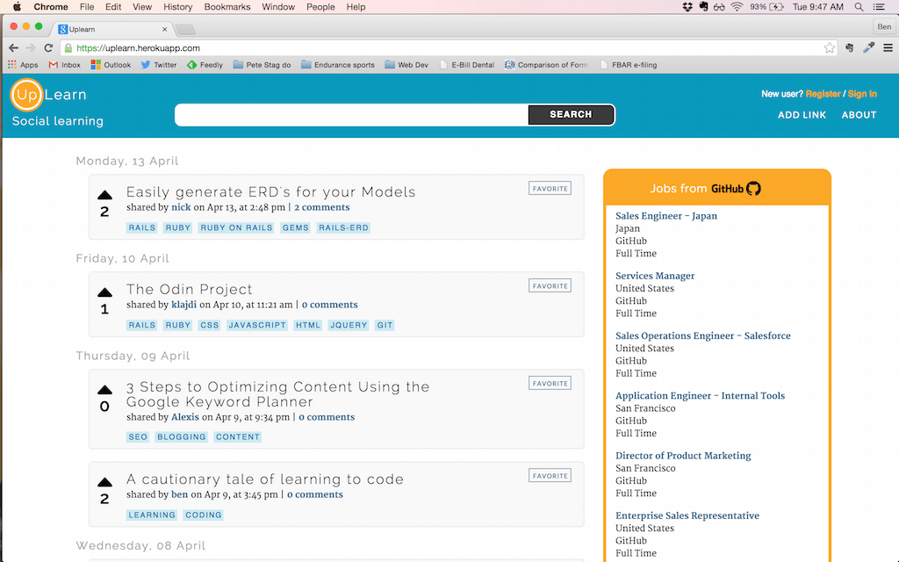
Task: Open klajdi's user profile link
Action: coord(183,305)
